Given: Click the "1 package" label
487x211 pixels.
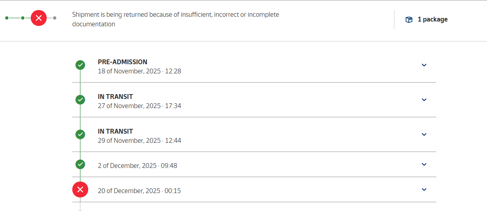Looking at the screenshot, I should point(432,20).
